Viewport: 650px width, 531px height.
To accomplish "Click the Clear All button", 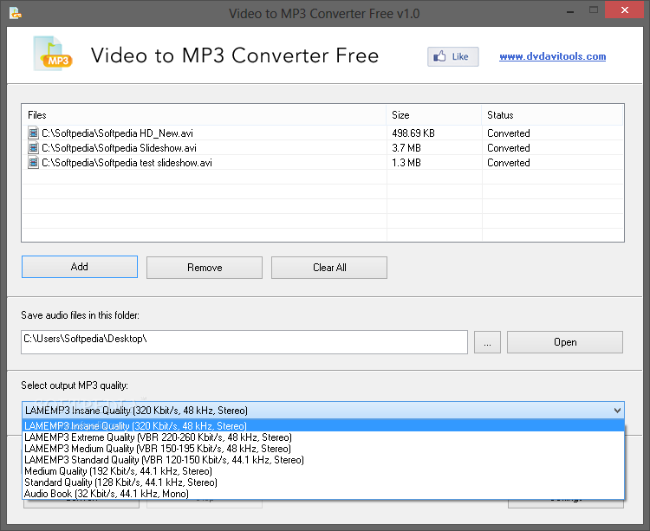I will point(329,268).
